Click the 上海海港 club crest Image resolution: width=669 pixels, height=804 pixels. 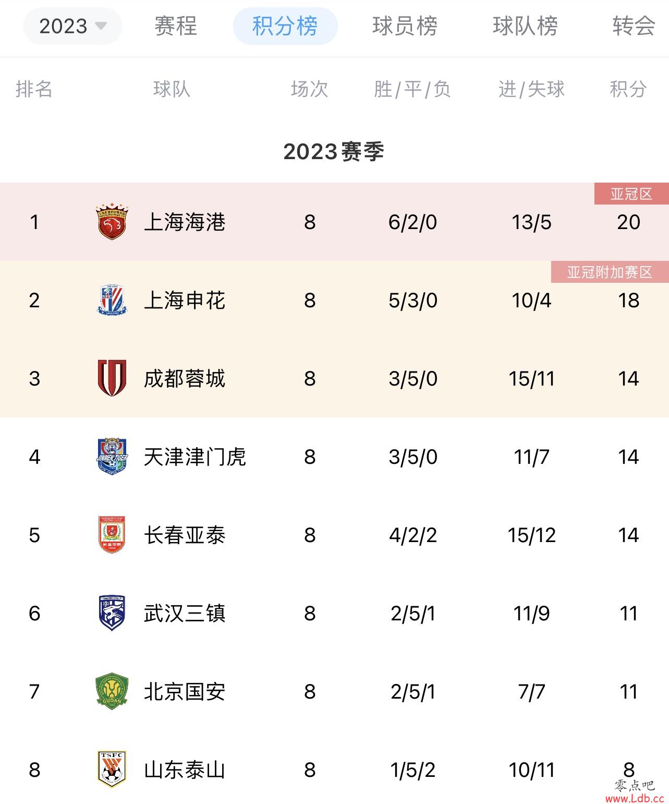point(112,222)
